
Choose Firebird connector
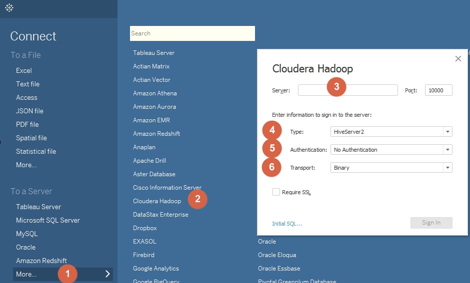[143, 255]
